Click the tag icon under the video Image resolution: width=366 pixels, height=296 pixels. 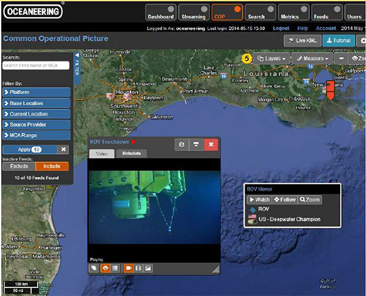tap(94, 268)
